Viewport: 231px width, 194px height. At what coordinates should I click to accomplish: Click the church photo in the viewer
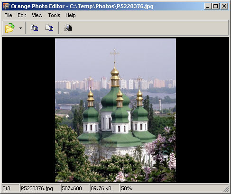115,110
